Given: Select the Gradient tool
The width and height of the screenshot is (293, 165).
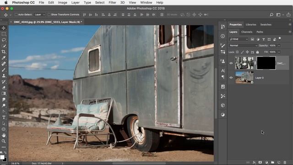Looking at the screenshot, I should (x=4, y=93).
